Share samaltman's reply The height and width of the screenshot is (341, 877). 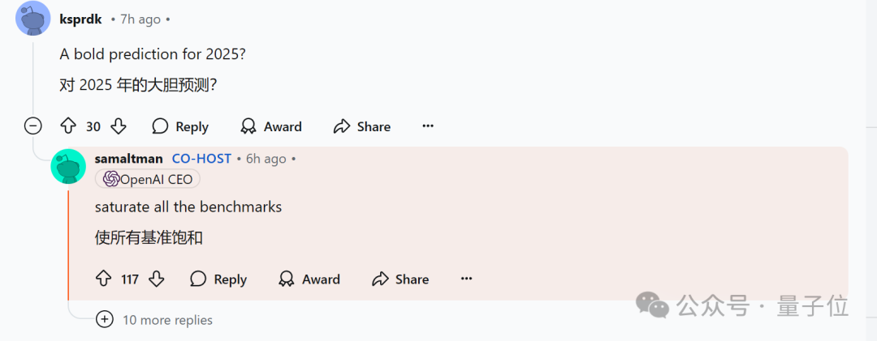400,279
